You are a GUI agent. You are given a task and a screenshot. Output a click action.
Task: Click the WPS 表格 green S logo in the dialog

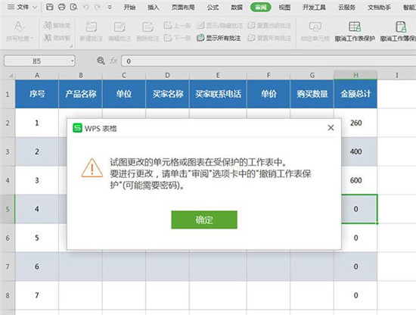click(x=77, y=128)
